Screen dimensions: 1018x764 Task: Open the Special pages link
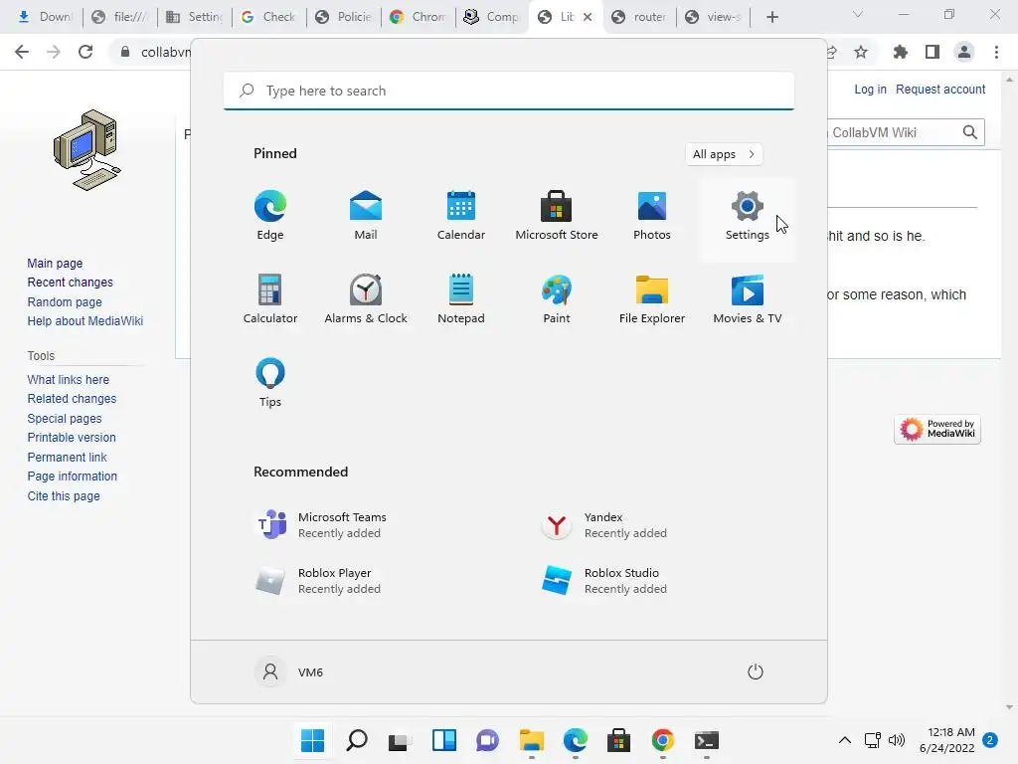(65, 419)
